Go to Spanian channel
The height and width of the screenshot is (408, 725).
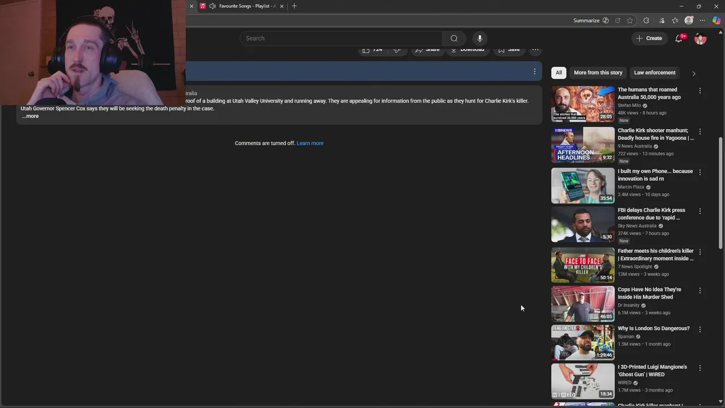coord(626,337)
